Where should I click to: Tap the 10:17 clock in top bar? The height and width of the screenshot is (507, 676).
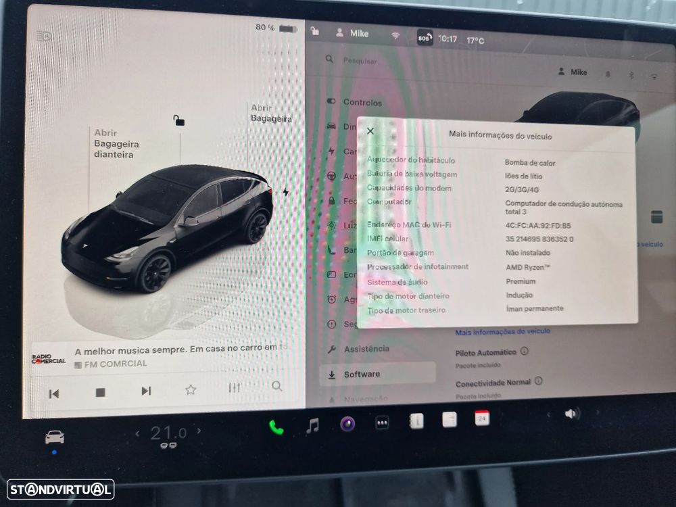click(x=448, y=39)
